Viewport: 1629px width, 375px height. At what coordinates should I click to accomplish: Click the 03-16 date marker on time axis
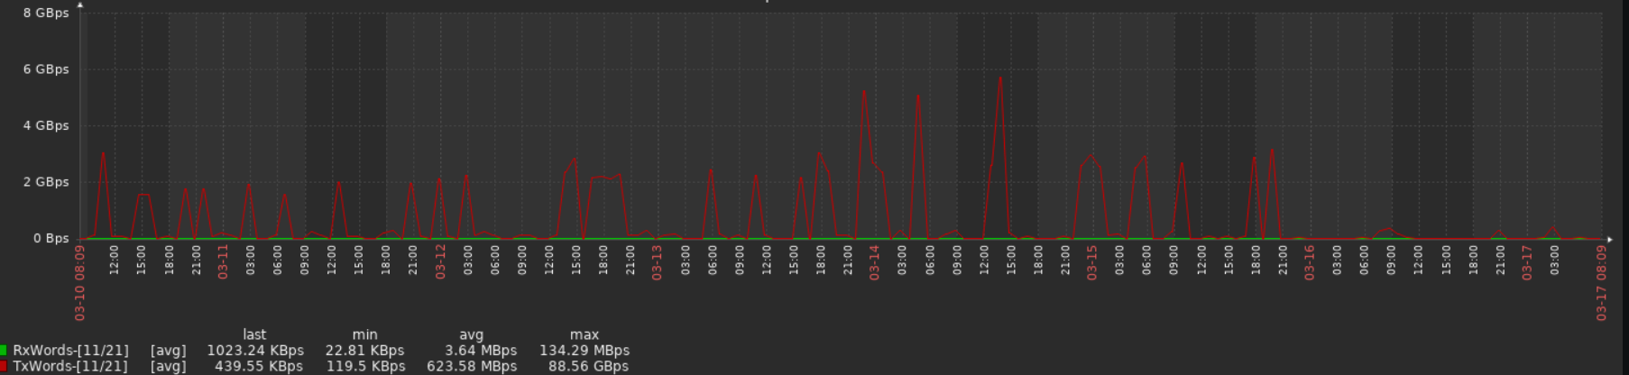pos(1309,261)
